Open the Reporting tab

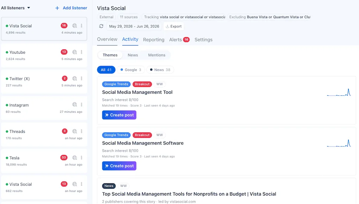click(154, 40)
